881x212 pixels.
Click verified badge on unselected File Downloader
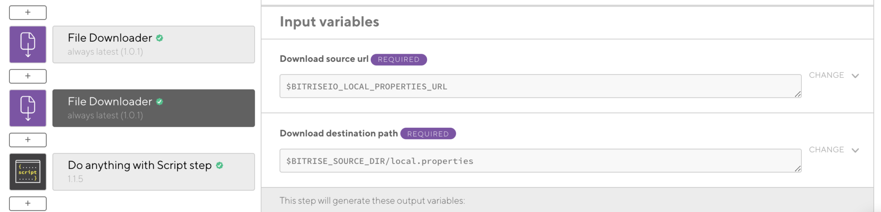point(160,38)
